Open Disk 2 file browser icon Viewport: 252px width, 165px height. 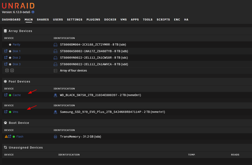click(6, 57)
